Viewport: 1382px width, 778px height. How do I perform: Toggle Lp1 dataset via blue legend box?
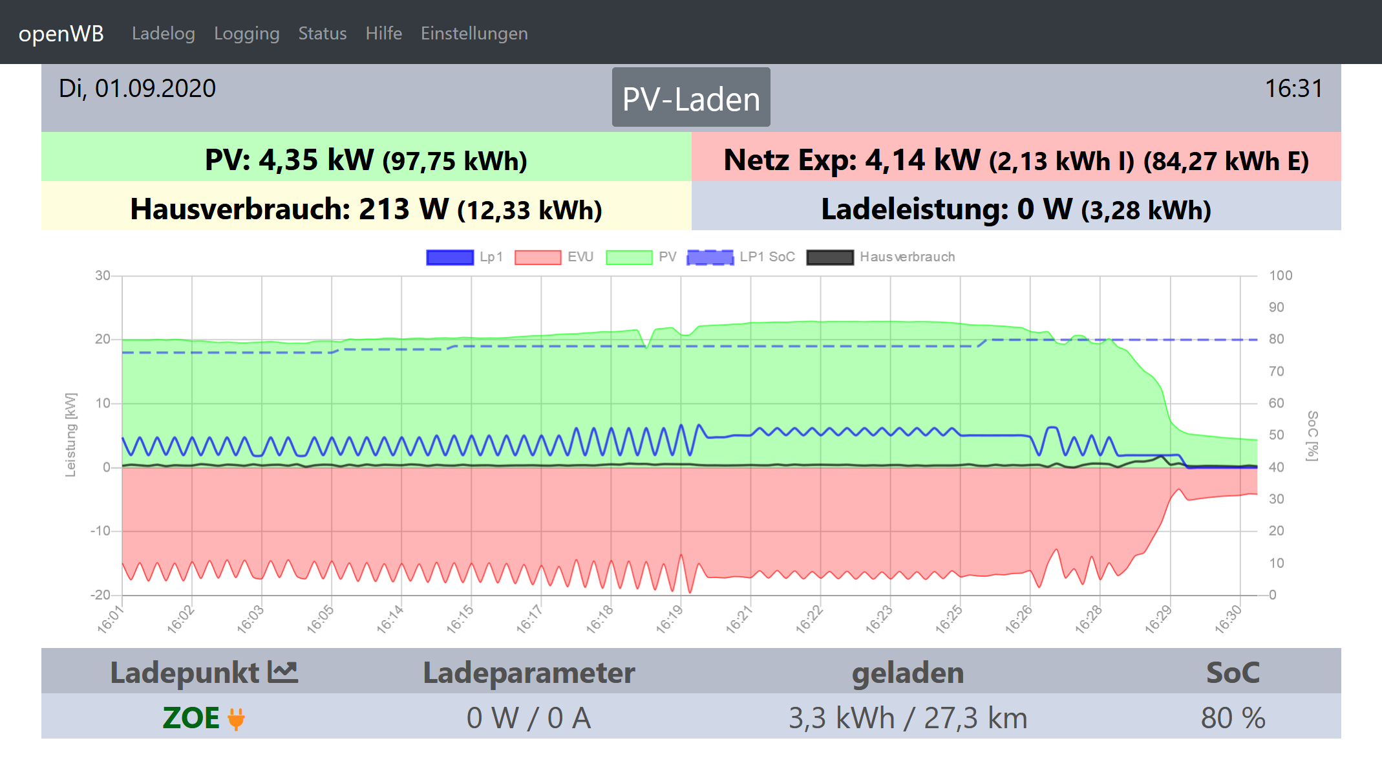450,257
